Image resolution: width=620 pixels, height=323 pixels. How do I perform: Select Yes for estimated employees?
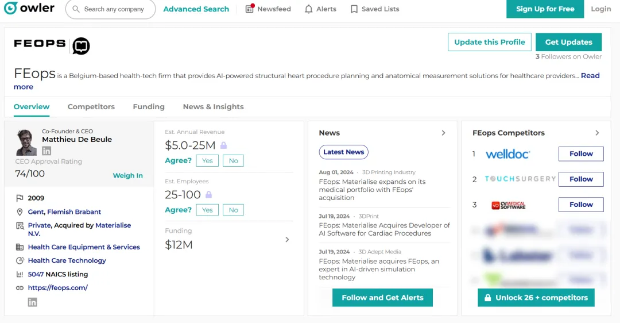(207, 210)
